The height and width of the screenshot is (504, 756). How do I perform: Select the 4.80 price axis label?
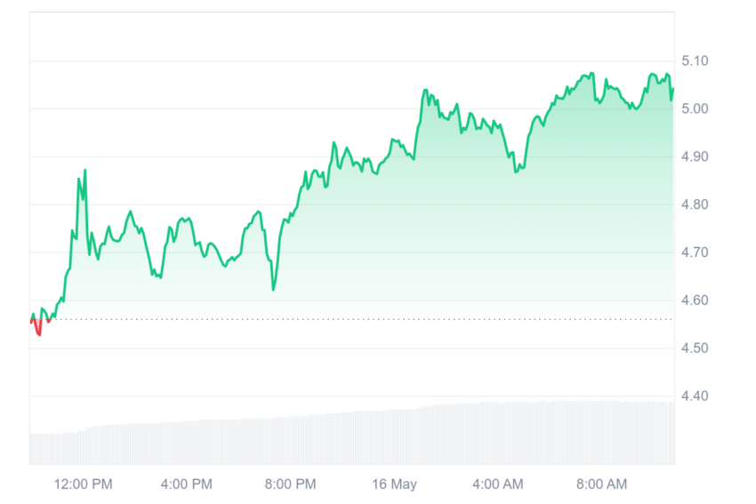pyautogui.click(x=695, y=204)
